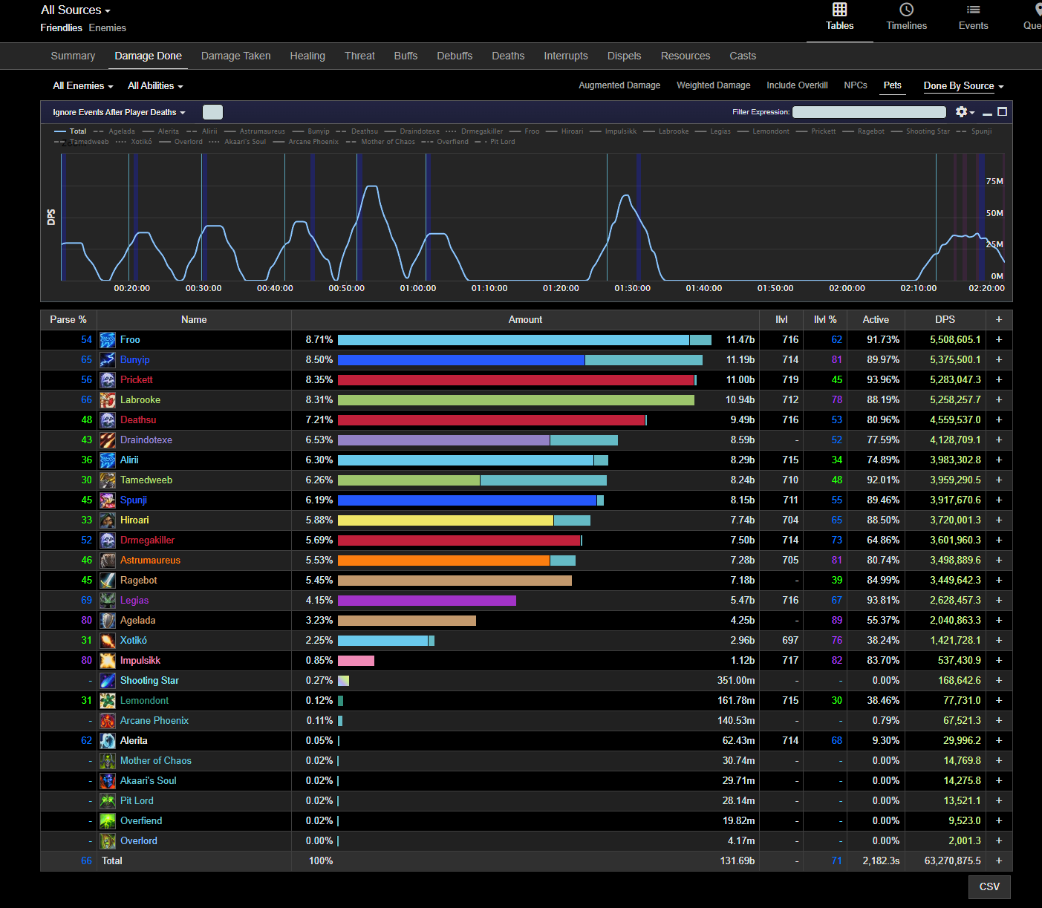Click the Shooting Star pet icon
The width and height of the screenshot is (1042, 908).
pos(108,681)
